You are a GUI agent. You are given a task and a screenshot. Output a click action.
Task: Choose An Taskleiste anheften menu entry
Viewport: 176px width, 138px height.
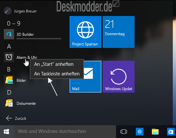tap(57, 74)
